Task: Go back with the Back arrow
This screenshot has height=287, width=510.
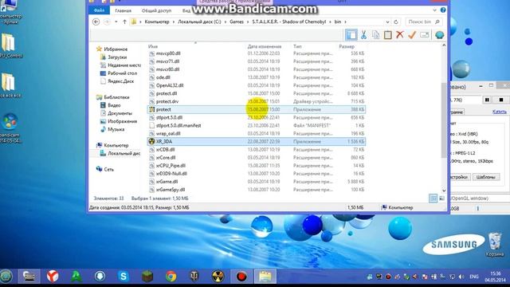Action: click(96, 22)
